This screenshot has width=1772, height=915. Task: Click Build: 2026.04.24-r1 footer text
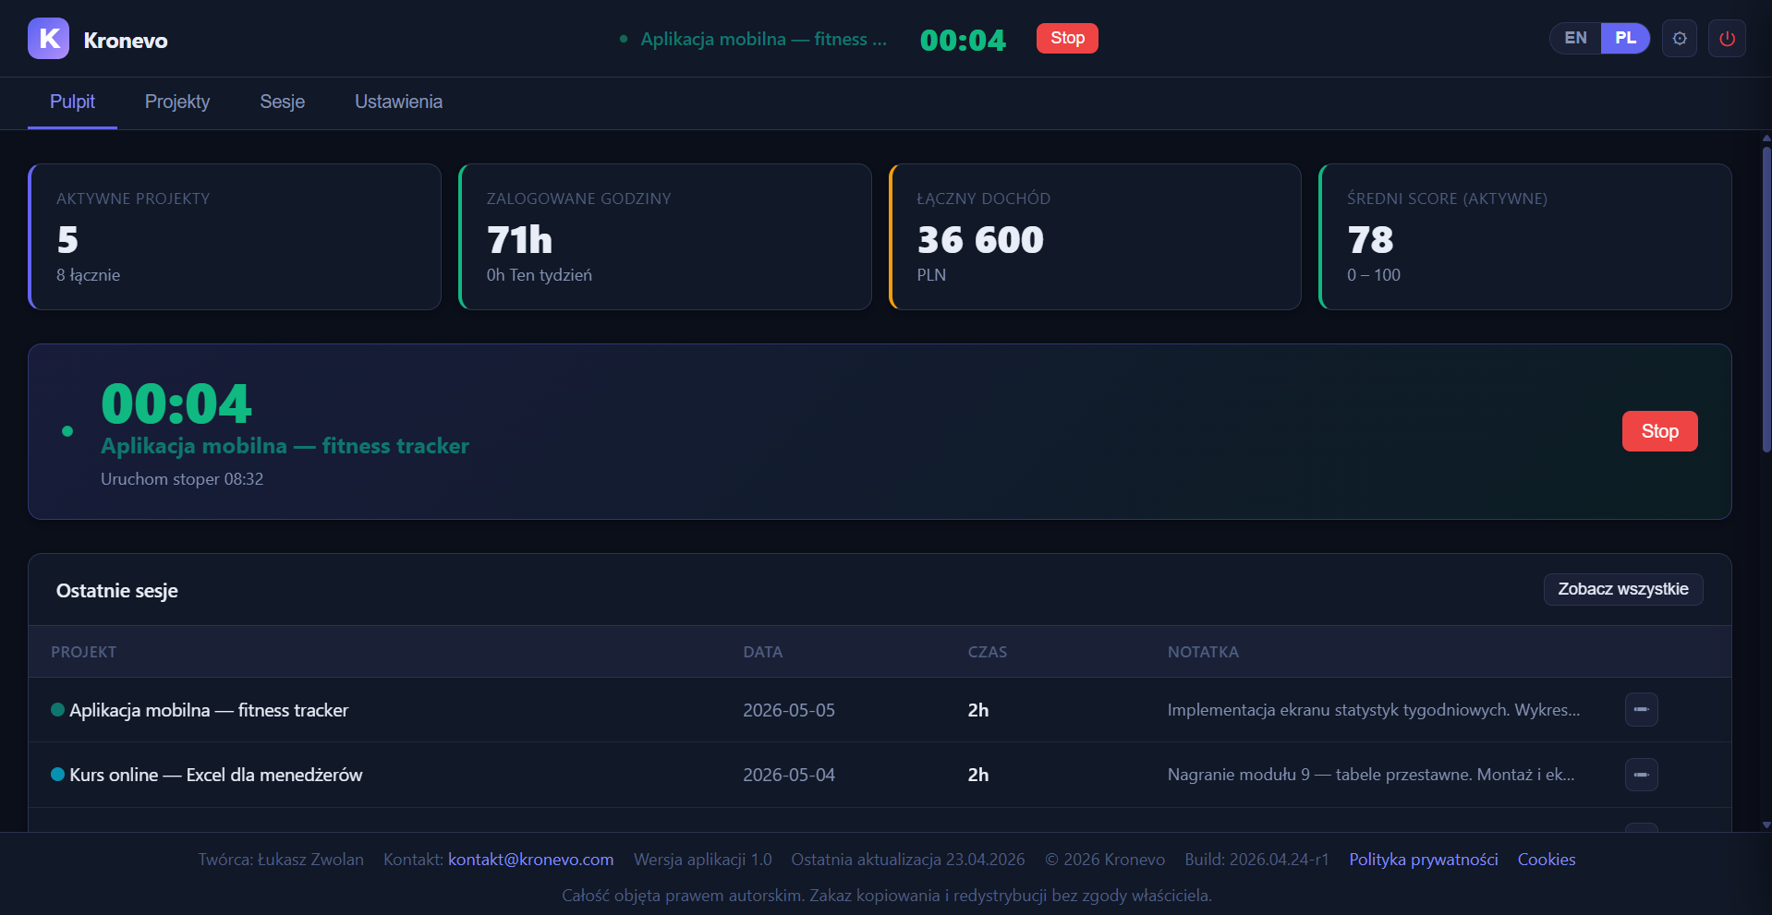[x=1256, y=860]
